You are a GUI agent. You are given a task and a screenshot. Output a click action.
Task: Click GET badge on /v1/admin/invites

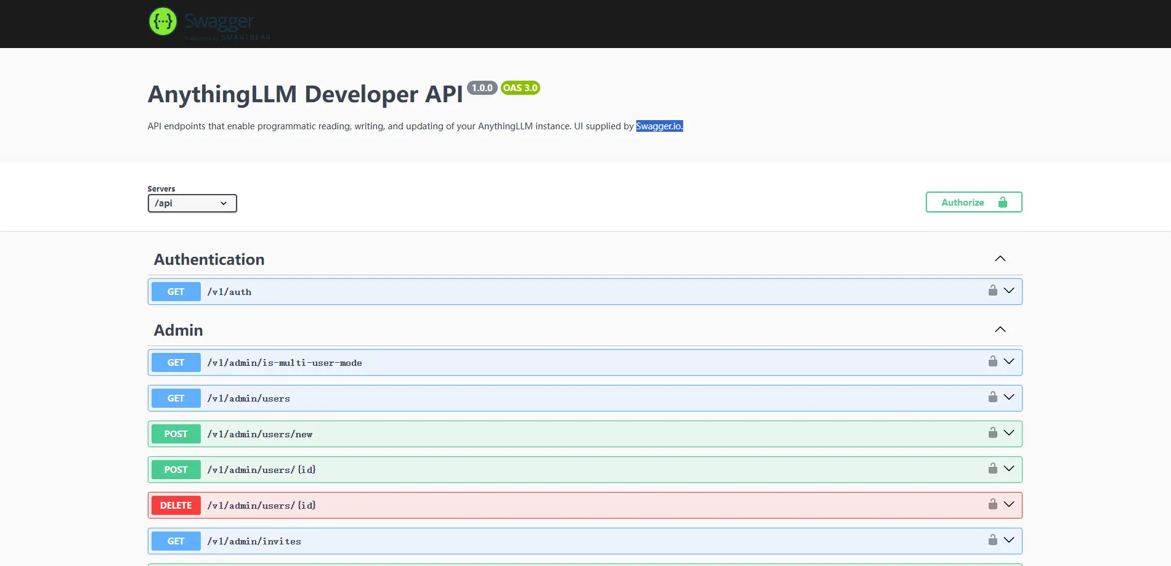point(176,541)
